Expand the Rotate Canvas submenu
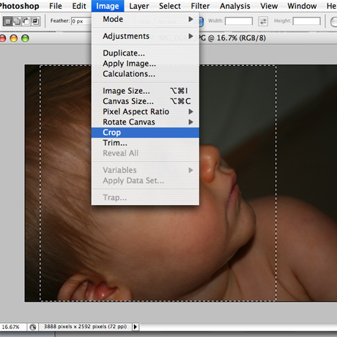 145,122
